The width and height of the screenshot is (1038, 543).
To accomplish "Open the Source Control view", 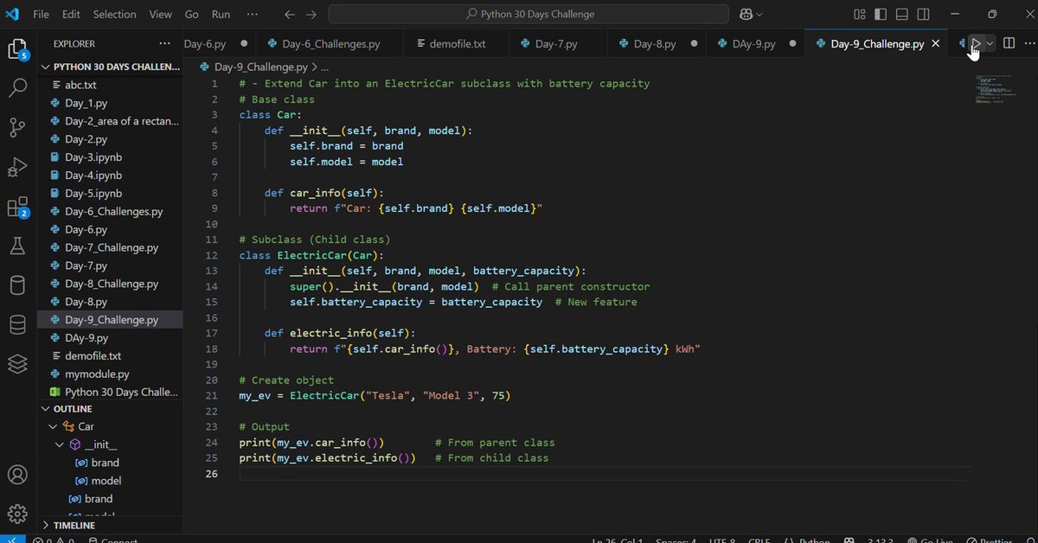I will pyautogui.click(x=18, y=127).
